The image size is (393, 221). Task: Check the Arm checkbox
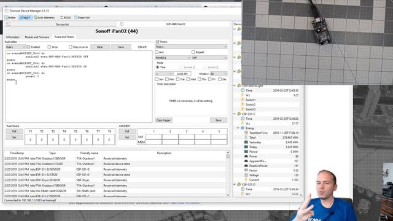pos(157,52)
